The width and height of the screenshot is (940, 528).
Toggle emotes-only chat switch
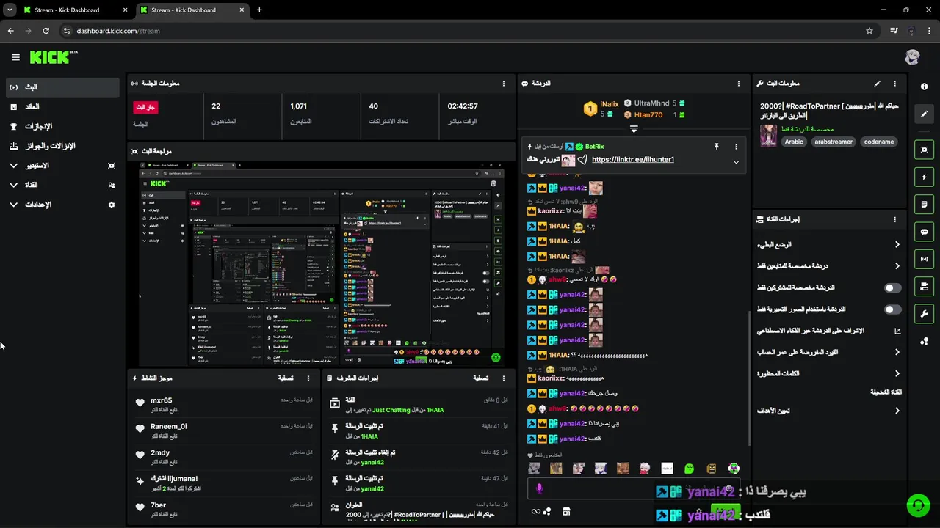coord(892,309)
